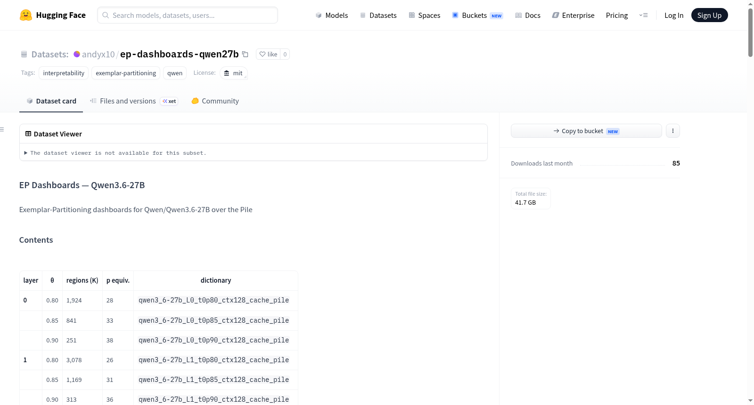
Task: Expand the dataset viewer unavailable message
Action: pos(115,153)
